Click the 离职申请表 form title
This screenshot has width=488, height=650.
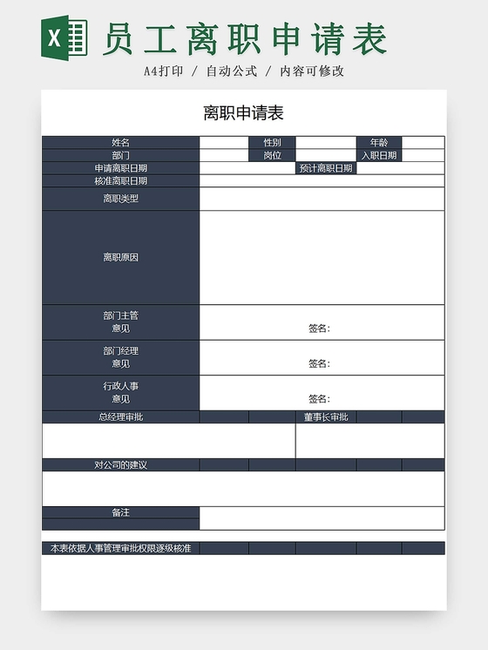pyautogui.click(x=243, y=112)
